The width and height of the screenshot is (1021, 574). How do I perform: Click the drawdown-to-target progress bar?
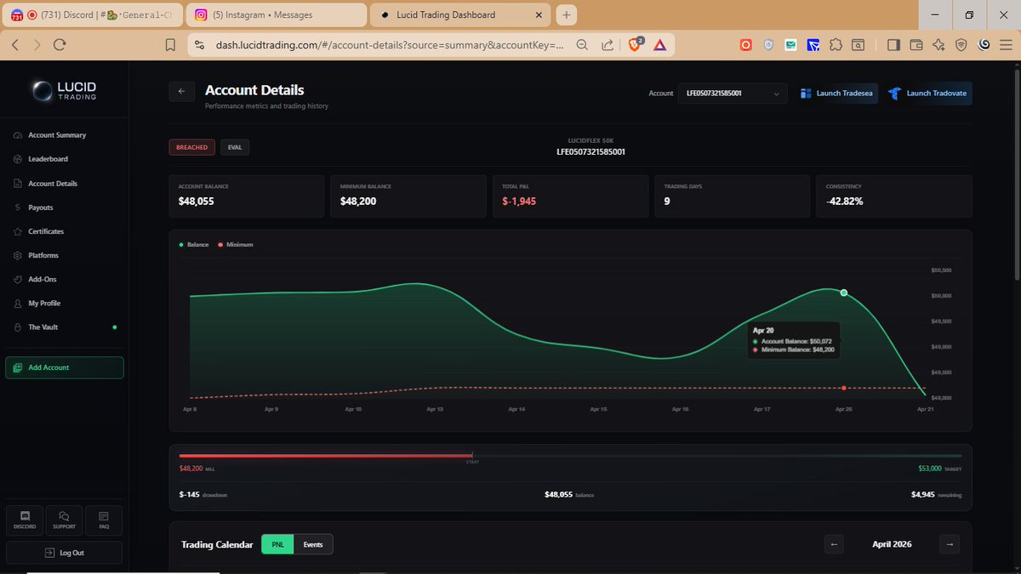click(x=571, y=456)
